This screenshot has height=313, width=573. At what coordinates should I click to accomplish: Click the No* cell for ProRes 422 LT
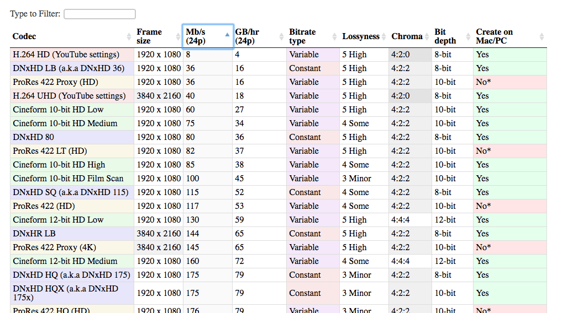483,151
